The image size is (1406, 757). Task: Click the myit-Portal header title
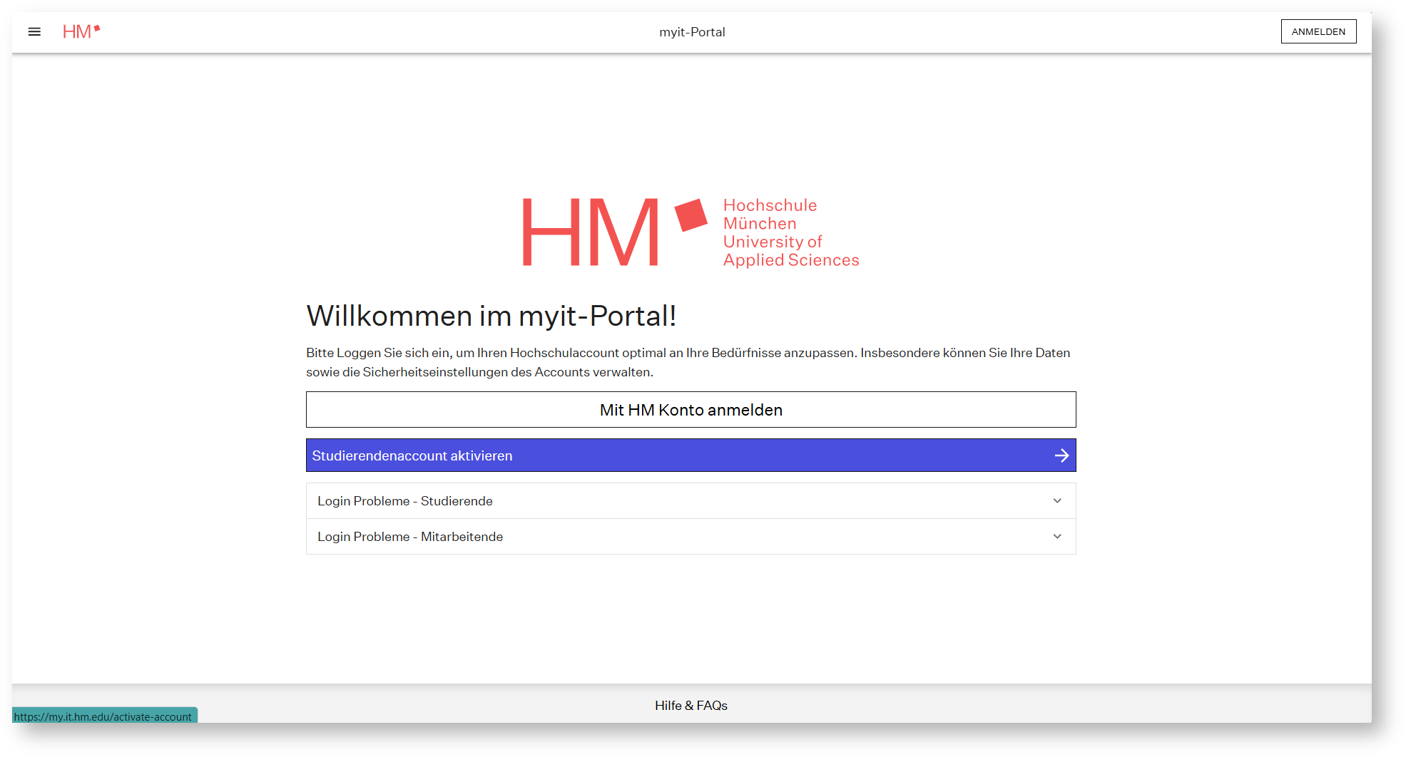point(691,32)
